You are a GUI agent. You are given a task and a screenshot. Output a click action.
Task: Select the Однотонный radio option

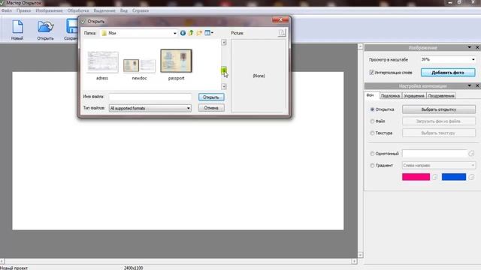pos(372,154)
